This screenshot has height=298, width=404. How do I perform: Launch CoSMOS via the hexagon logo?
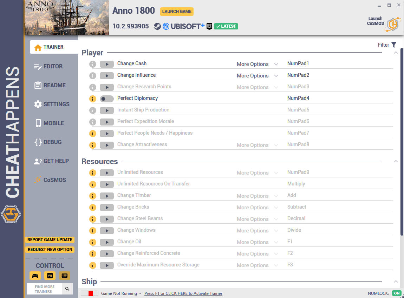pyautogui.click(x=393, y=25)
